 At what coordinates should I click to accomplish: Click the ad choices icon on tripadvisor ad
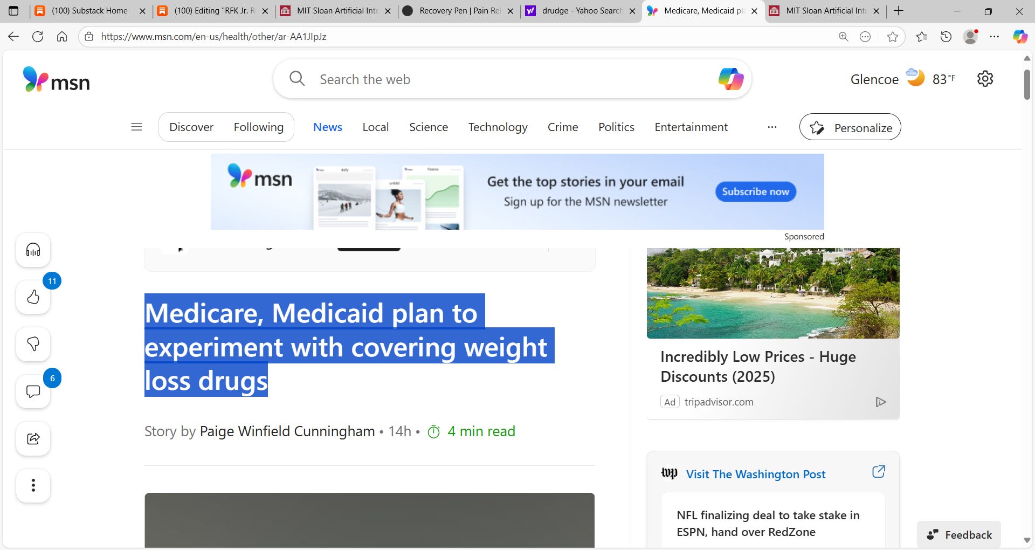click(x=880, y=402)
